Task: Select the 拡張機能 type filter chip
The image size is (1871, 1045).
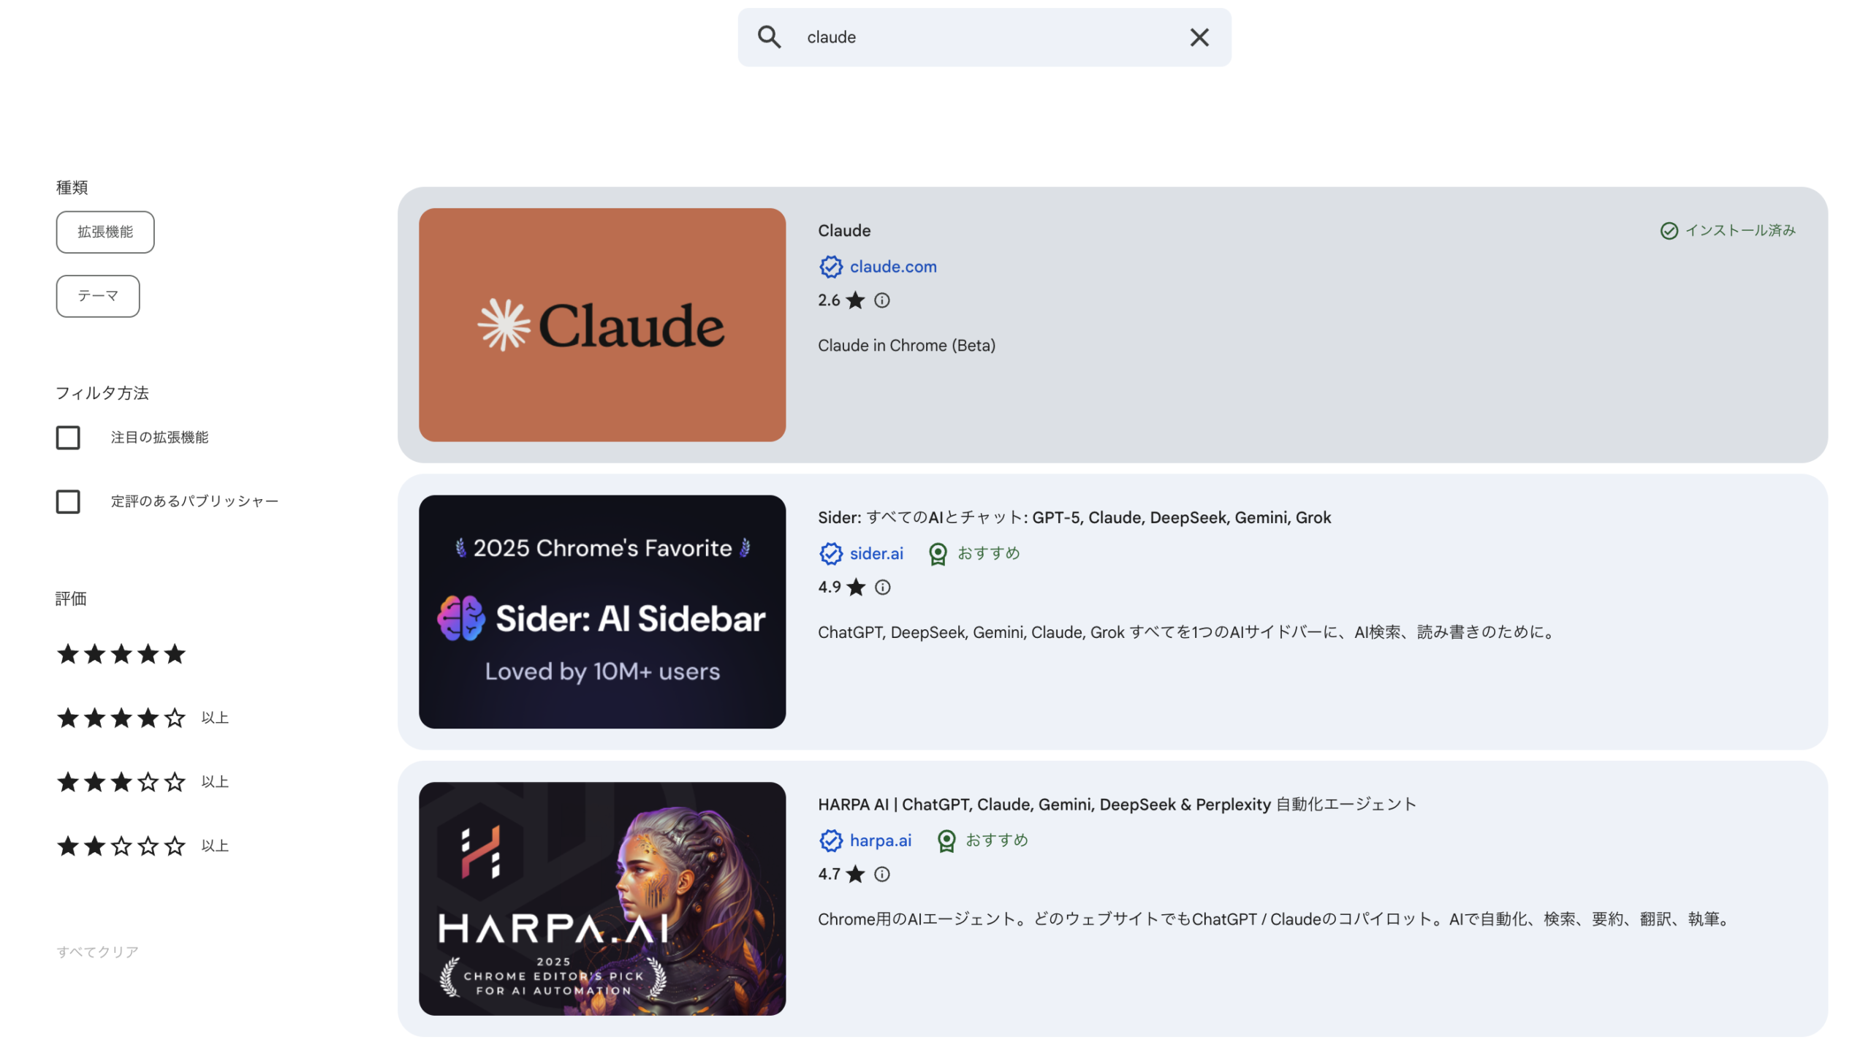Action: pos(105,232)
